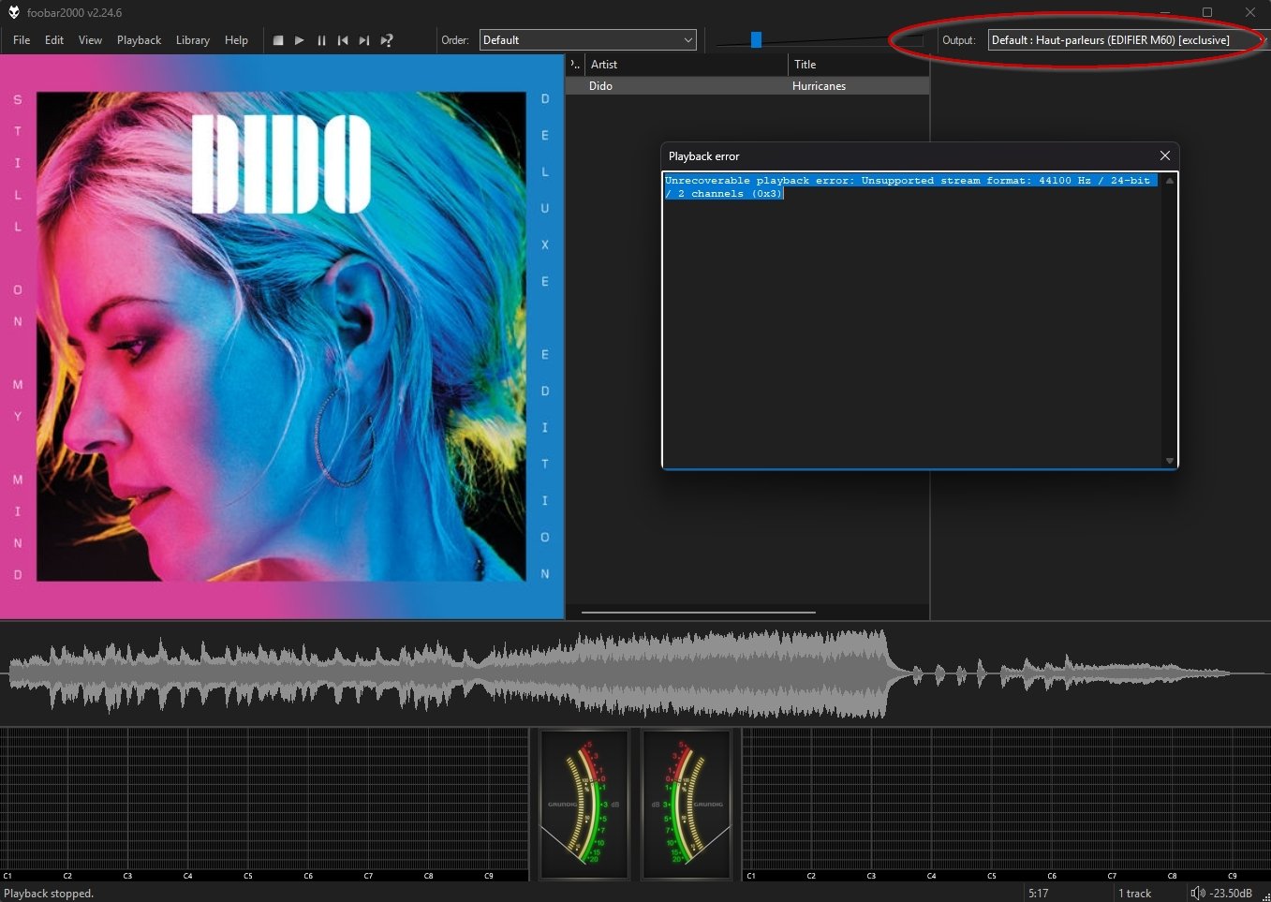The image size is (1271, 902).
Task: Click the right spectrum analyzer panel
Action: tap(1007, 805)
